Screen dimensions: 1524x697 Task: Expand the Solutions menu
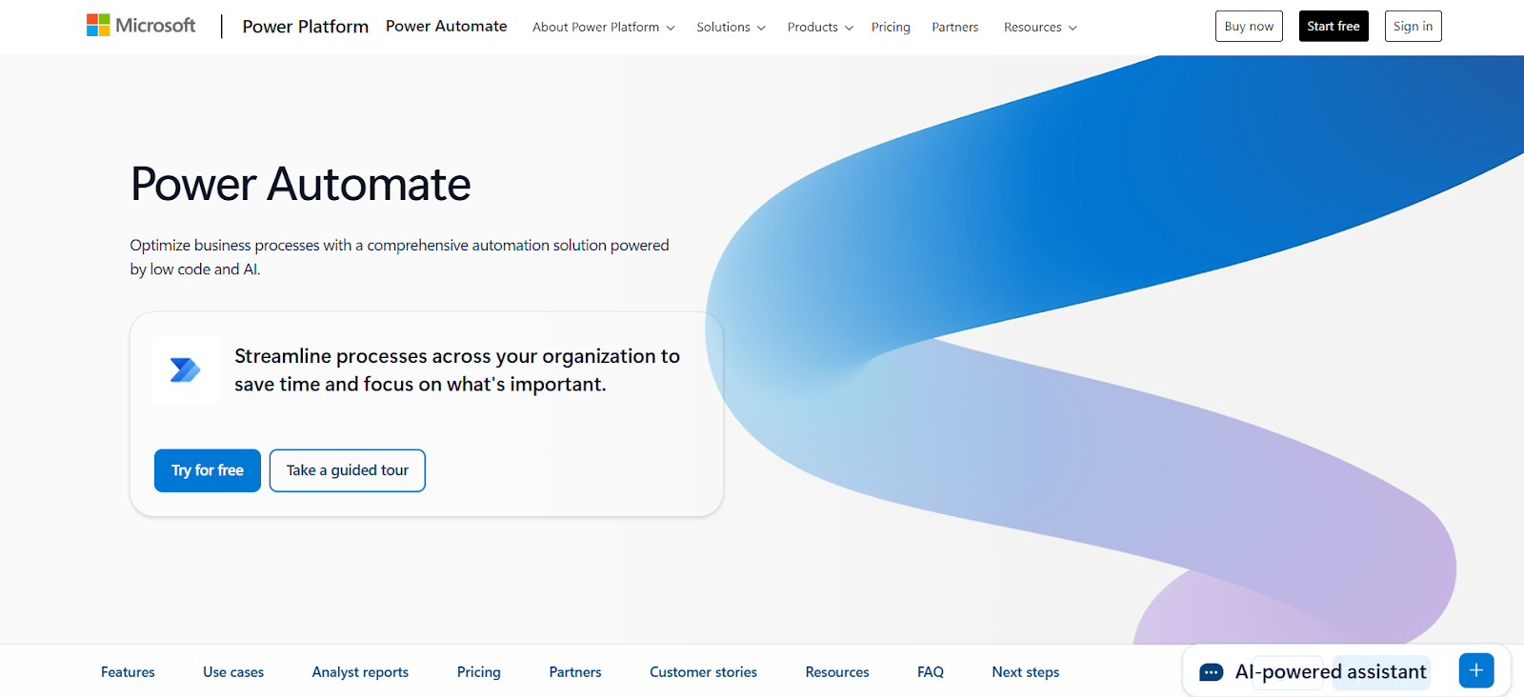click(731, 27)
